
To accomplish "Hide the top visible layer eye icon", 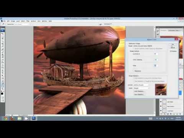I will (x=161, y=102).
